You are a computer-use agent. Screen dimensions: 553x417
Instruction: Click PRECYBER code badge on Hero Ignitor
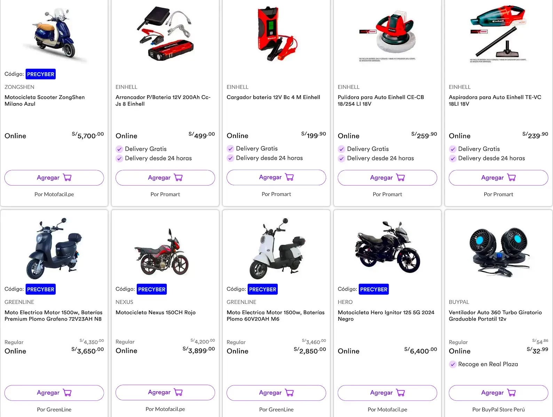pos(373,289)
